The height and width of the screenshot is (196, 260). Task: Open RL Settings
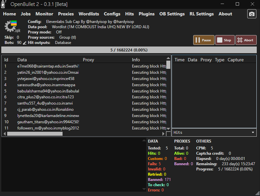click(202, 14)
